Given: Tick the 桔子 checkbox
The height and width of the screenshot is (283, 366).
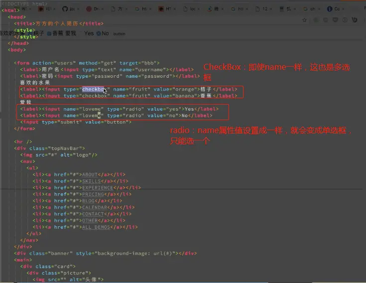Looking at the screenshot, I should click(x=30, y=33).
